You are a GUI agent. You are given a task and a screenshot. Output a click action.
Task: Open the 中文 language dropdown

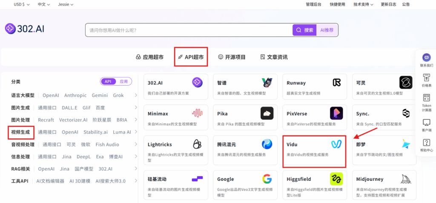pyautogui.click(x=44, y=4)
